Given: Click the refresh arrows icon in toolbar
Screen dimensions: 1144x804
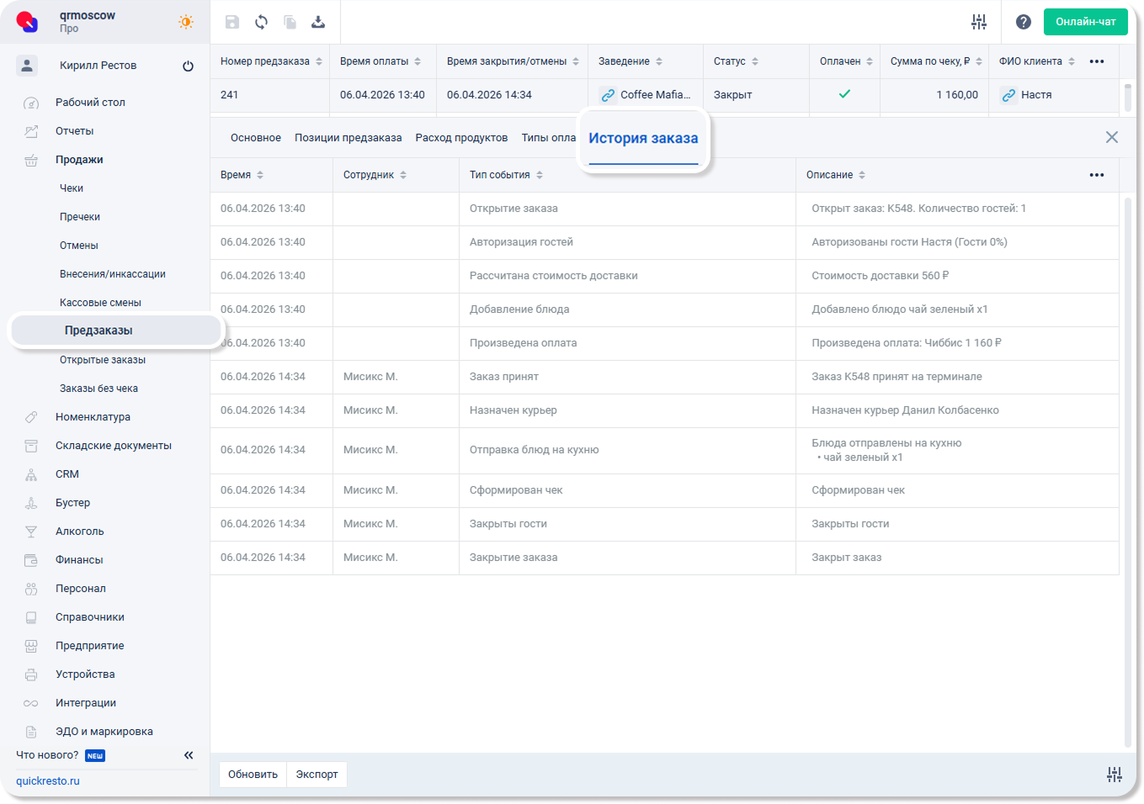Looking at the screenshot, I should 261,22.
